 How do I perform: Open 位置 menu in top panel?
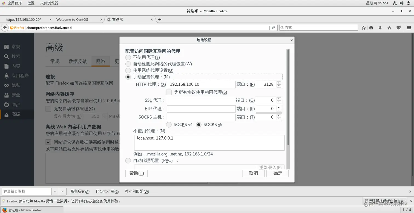coord(31,3)
